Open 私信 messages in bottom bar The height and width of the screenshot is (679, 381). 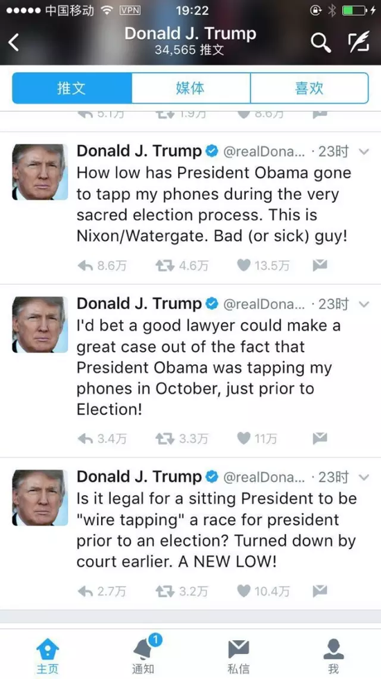click(238, 655)
